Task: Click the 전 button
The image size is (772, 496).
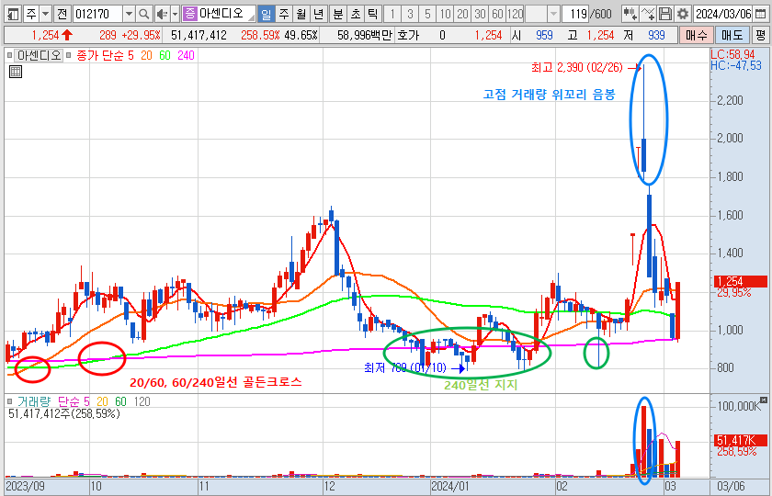Action: click(62, 14)
